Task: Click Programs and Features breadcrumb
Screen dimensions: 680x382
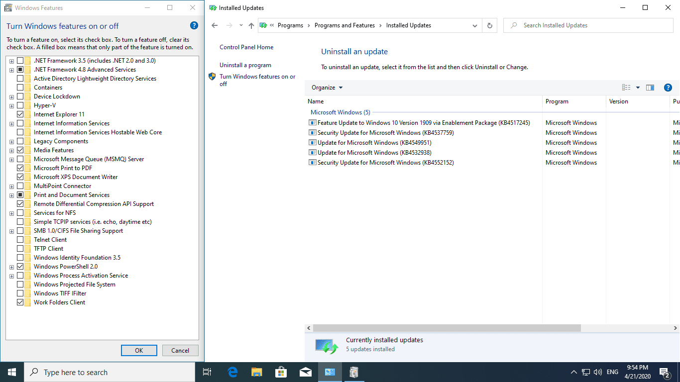Action: pyautogui.click(x=344, y=25)
